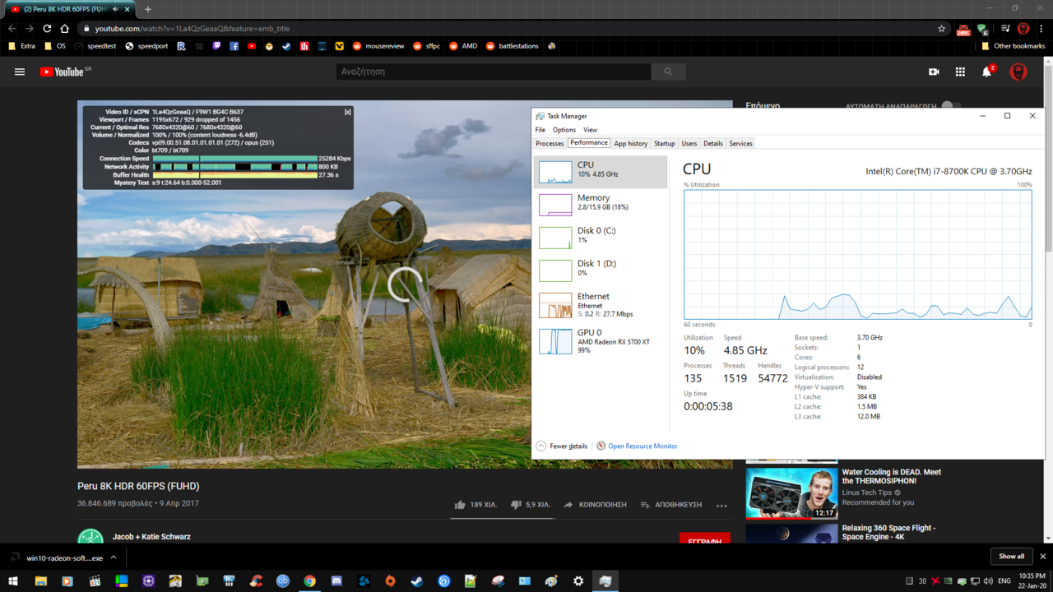Open the speedtest bookmark
This screenshot has width=1053, height=592.
(x=95, y=46)
